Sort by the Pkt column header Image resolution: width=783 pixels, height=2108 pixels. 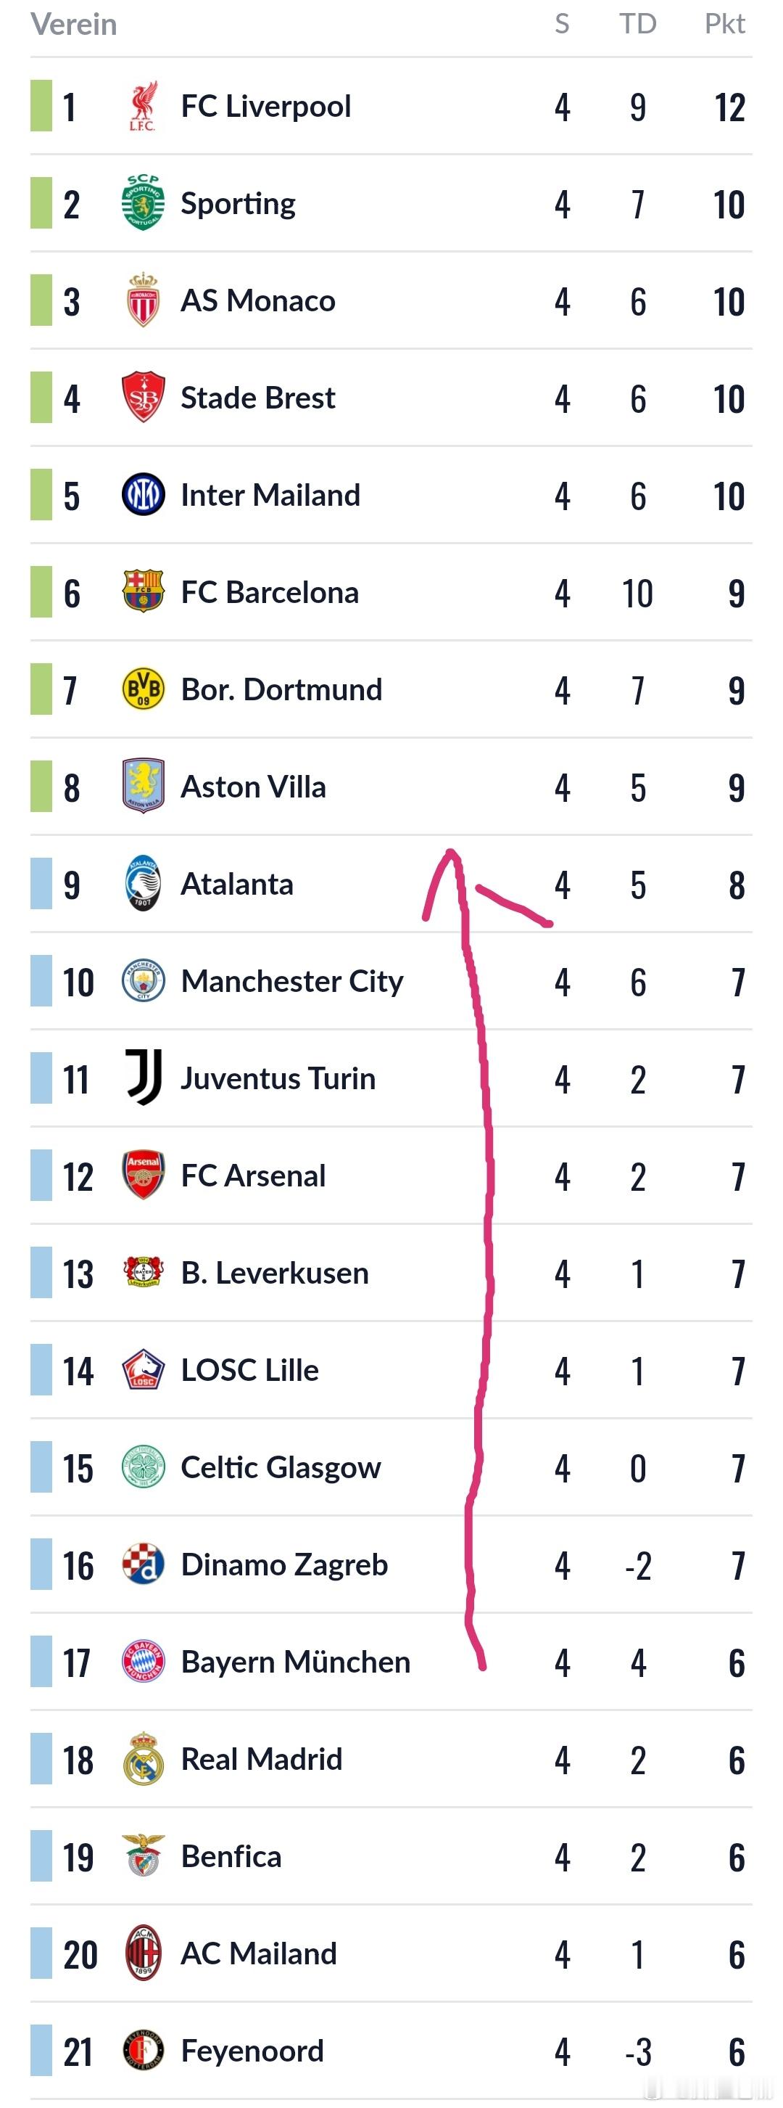724,24
